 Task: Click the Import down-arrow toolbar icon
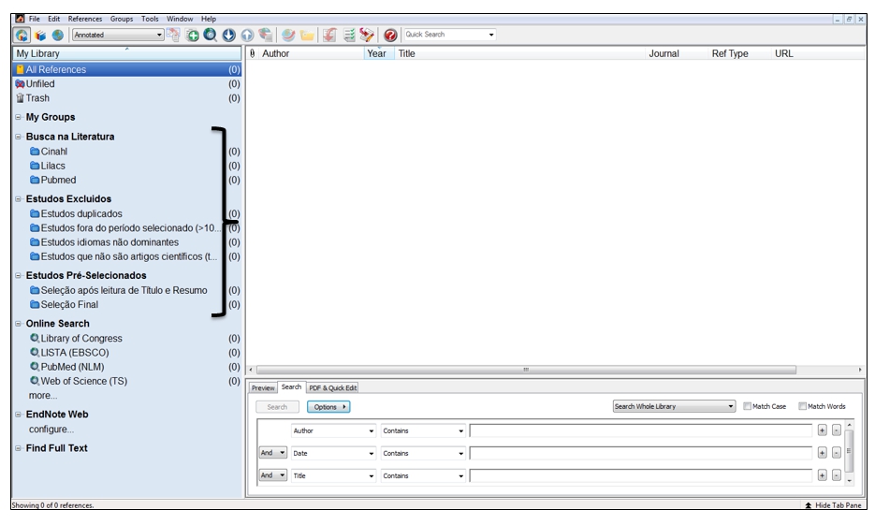229,36
